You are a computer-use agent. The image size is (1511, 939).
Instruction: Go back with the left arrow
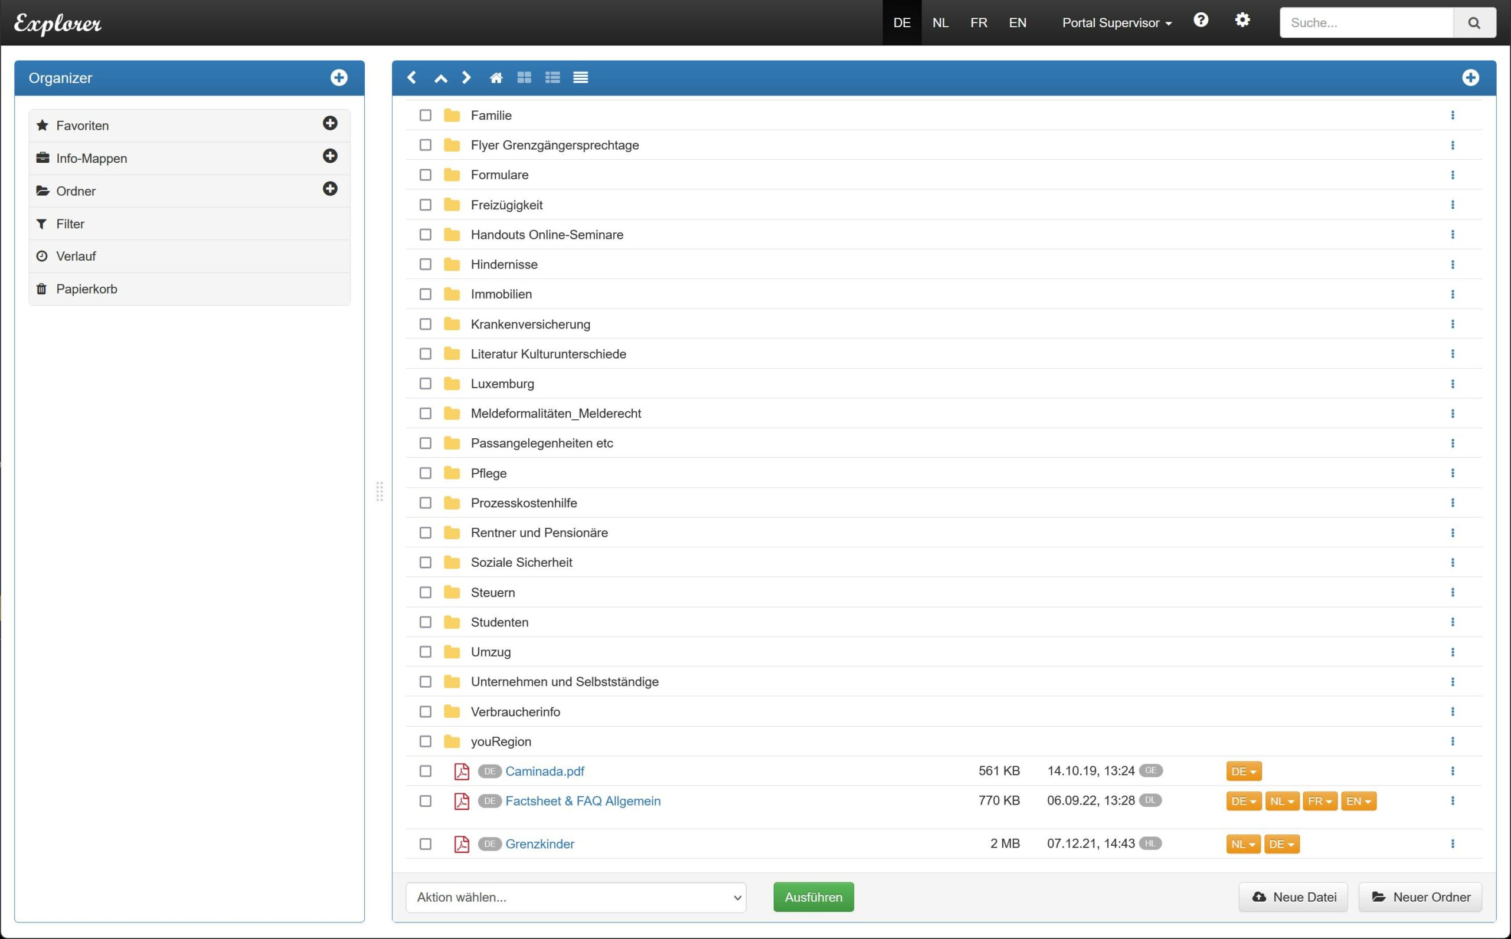(x=411, y=78)
